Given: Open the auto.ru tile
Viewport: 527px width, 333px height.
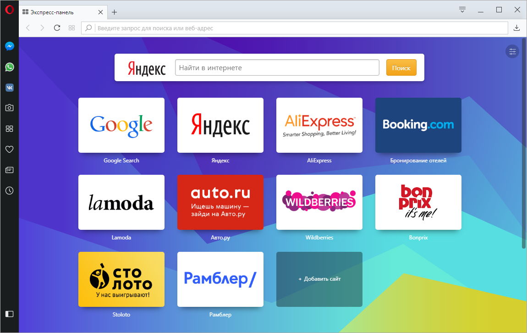Looking at the screenshot, I should point(220,202).
